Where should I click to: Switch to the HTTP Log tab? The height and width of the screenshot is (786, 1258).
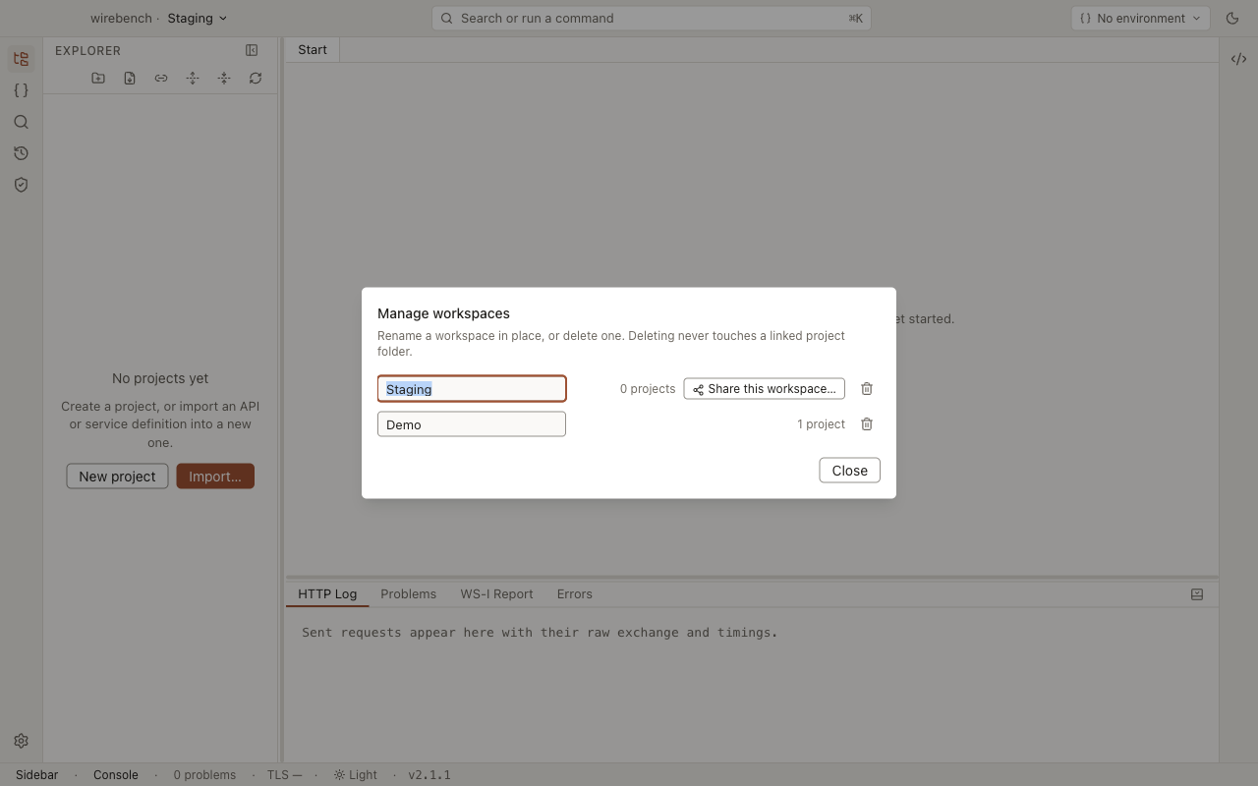(x=327, y=594)
